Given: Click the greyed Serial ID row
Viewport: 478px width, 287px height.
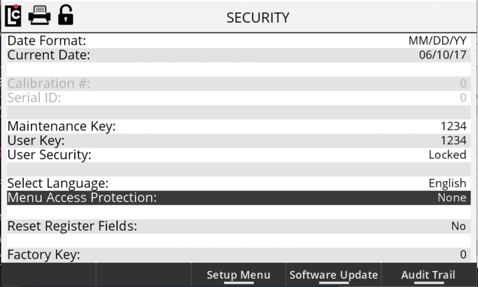Looking at the screenshot, I should [239, 98].
